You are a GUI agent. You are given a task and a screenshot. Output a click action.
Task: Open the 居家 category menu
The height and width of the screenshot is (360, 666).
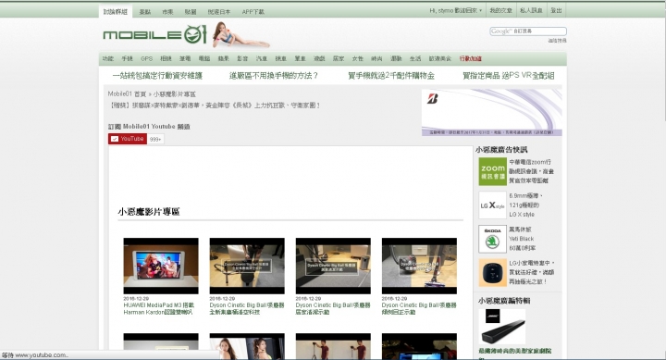pos(339,58)
